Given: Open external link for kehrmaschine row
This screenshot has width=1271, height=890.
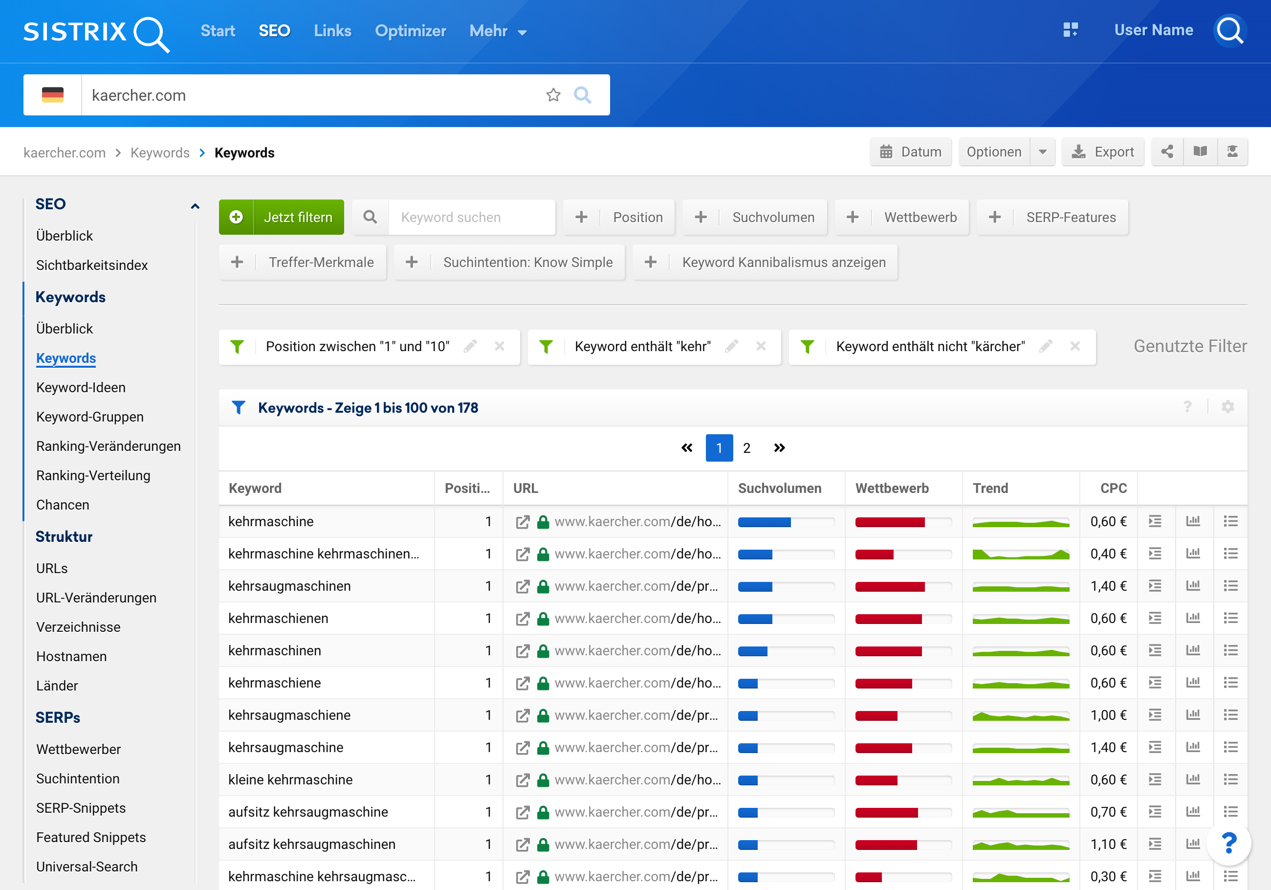Looking at the screenshot, I should (x=522, y=522).
